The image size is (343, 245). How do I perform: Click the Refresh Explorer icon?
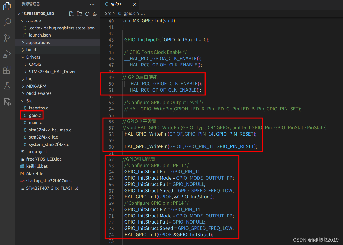(87, 14)
